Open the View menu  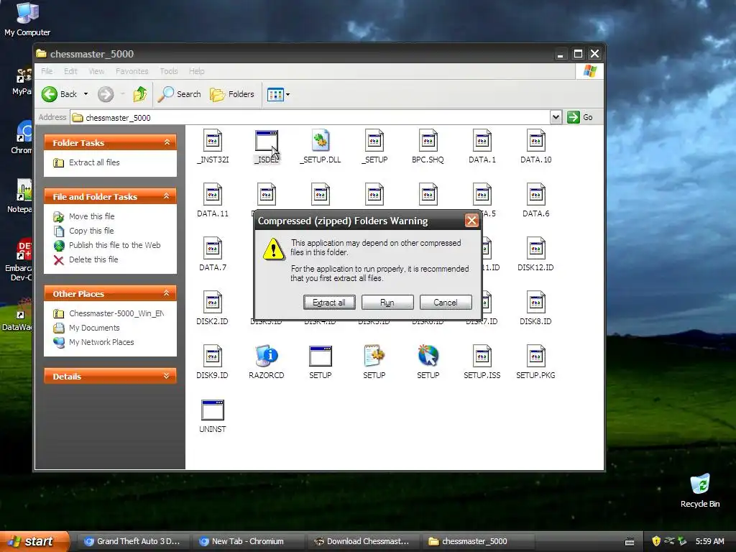coord(96,71)
